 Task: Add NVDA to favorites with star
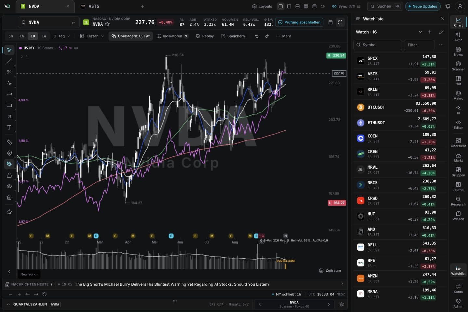click(x=107, y=24)
